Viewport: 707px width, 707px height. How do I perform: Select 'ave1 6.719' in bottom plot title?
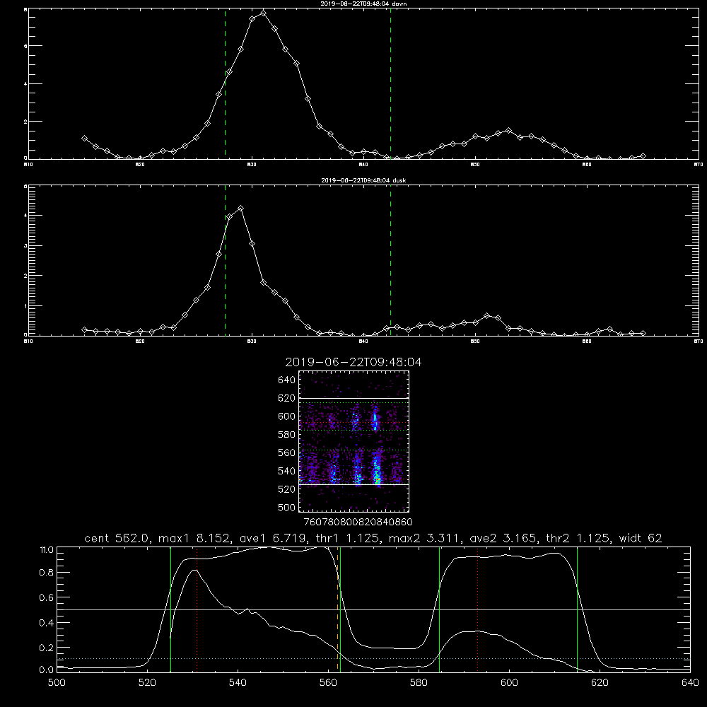(274, 538)
